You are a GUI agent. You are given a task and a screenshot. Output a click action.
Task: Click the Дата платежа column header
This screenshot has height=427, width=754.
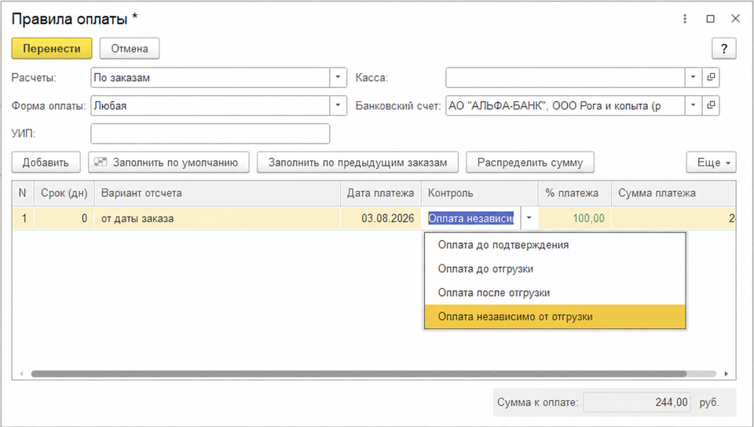pos(381,193)
